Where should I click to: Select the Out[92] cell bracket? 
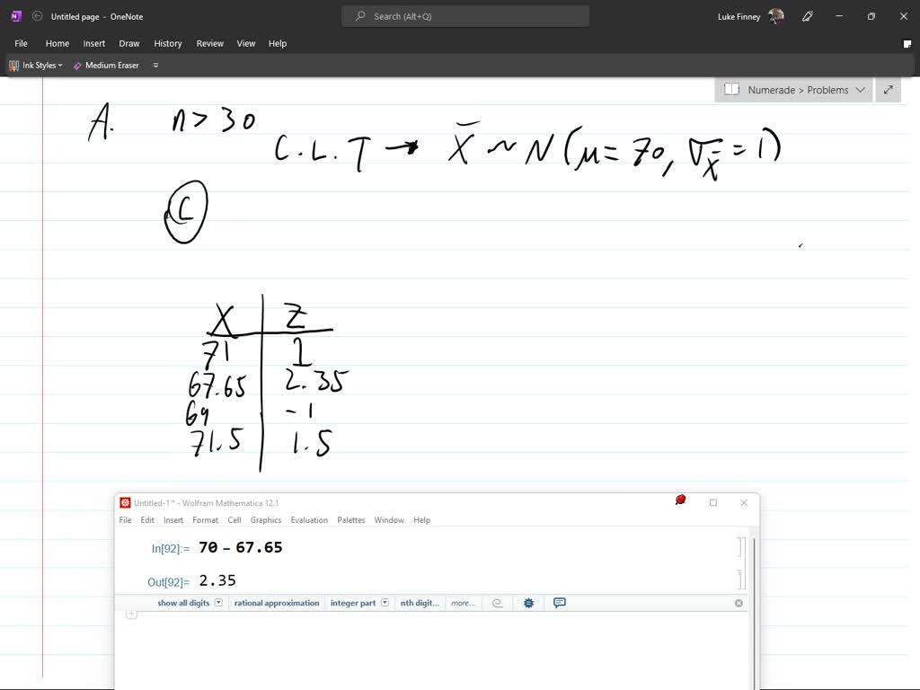click(x=739, y=579)
